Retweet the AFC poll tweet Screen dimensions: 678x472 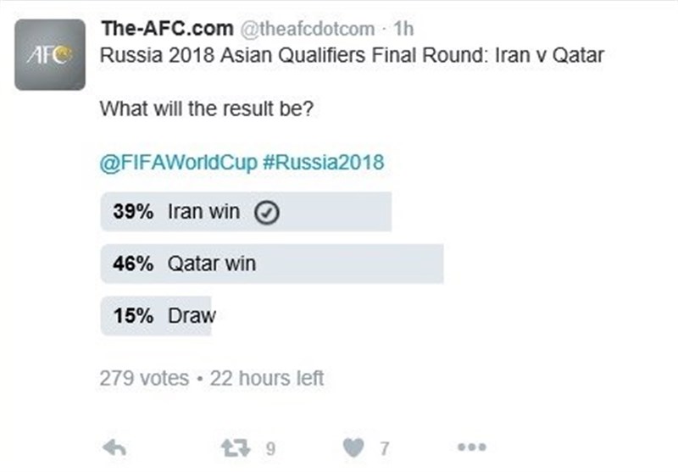point(244,446)
